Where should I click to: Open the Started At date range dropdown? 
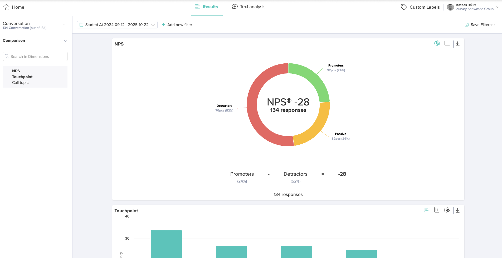point(117,25)
